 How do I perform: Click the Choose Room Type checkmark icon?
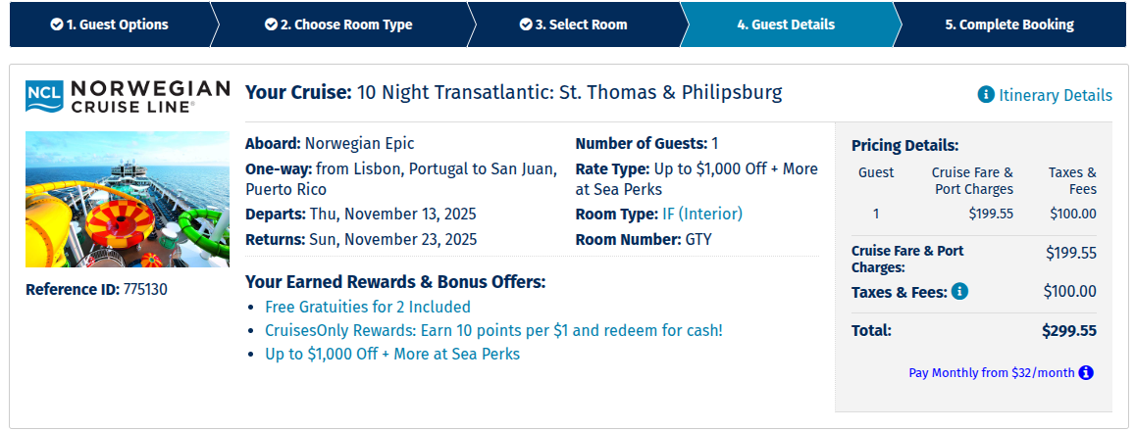(x=271, y=24)
